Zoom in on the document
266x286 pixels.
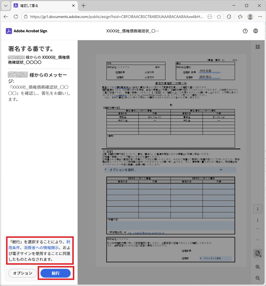[258, 267]
